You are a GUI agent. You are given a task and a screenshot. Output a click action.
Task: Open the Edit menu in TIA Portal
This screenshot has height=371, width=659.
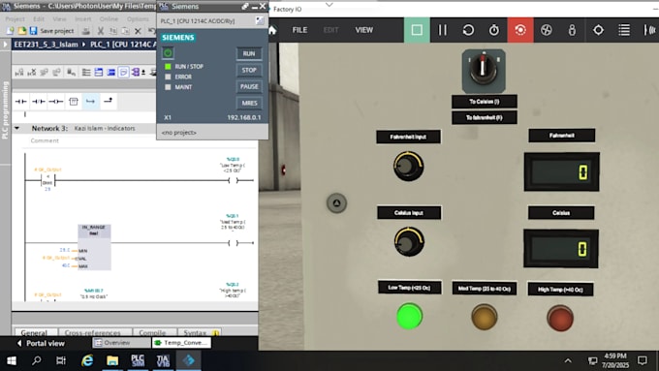click(39, 19)
